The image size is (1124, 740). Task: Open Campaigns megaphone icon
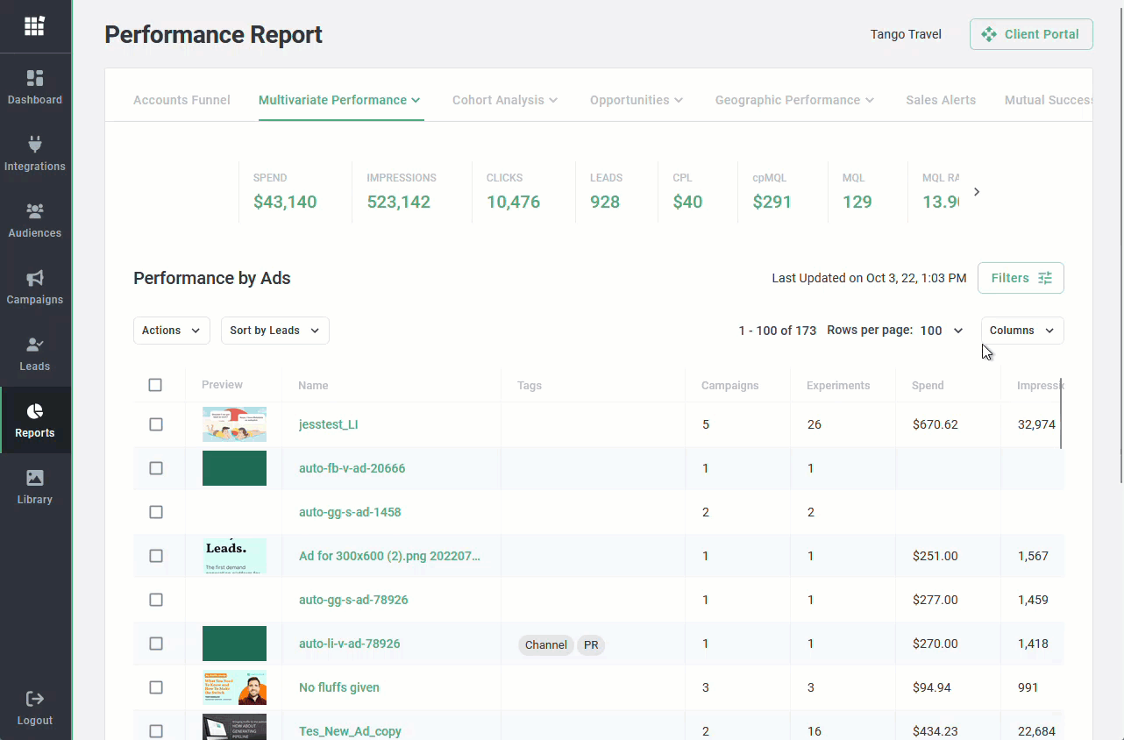coord(35,278)
